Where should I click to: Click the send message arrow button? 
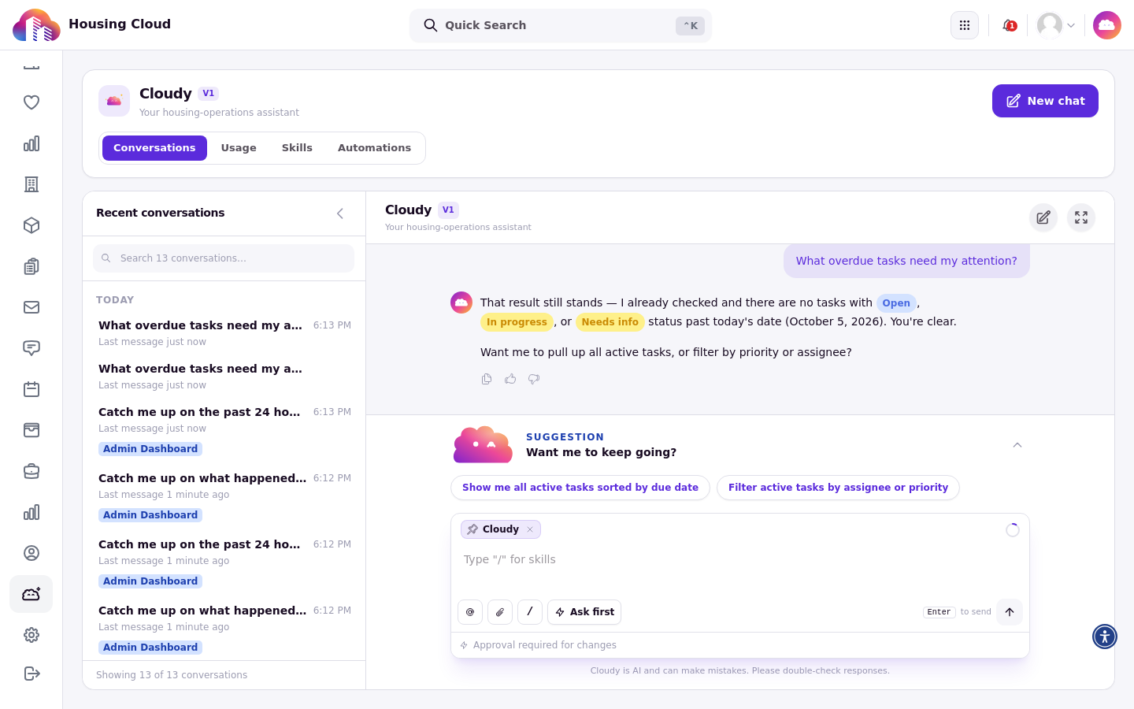click(x=1010, y=612)
